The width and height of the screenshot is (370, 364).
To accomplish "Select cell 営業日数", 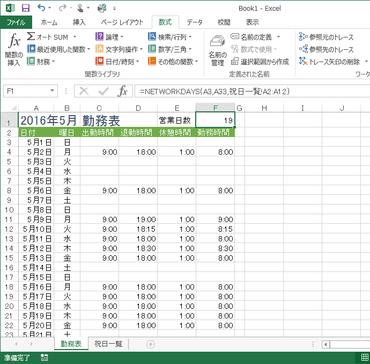I will 176,120.
